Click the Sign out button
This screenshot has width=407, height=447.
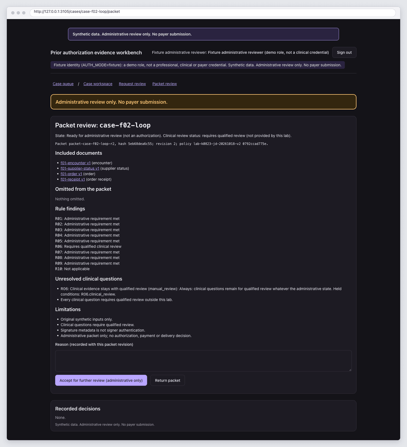click(x=344, y=52)
